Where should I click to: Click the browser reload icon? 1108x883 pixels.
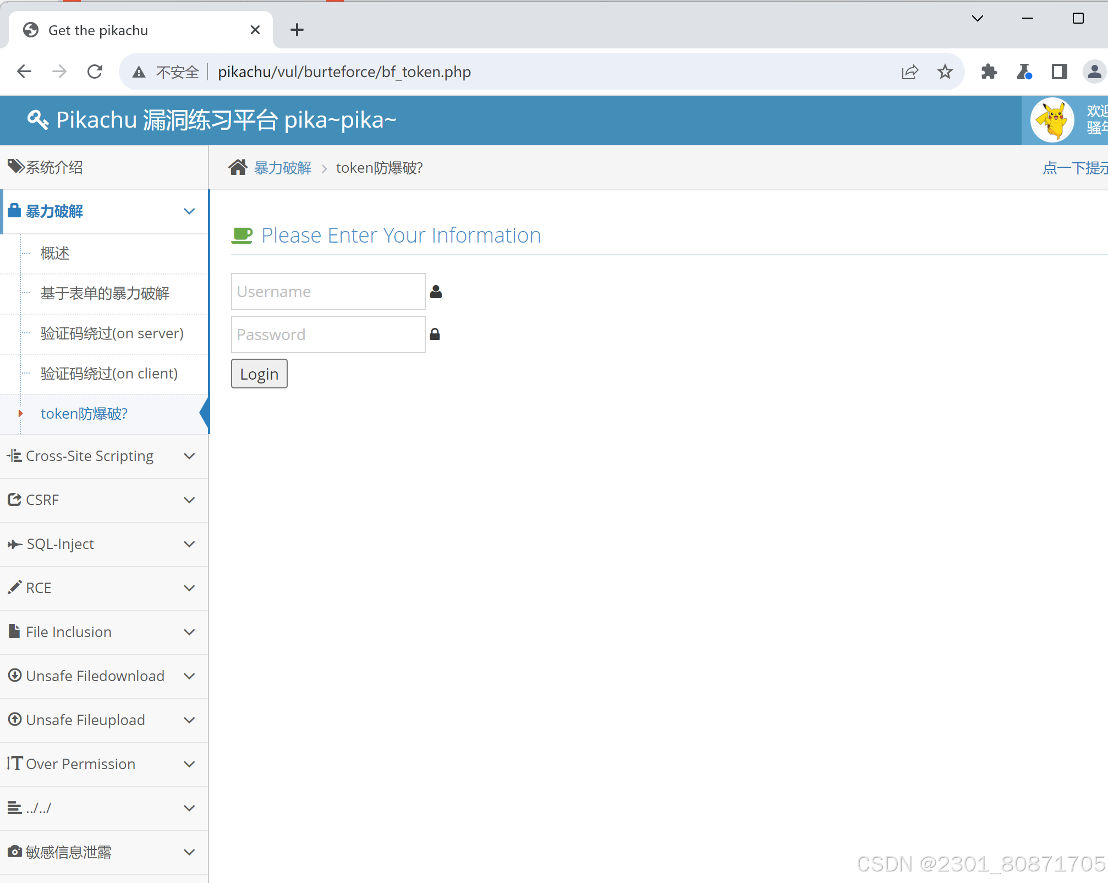tap(95, 72)
